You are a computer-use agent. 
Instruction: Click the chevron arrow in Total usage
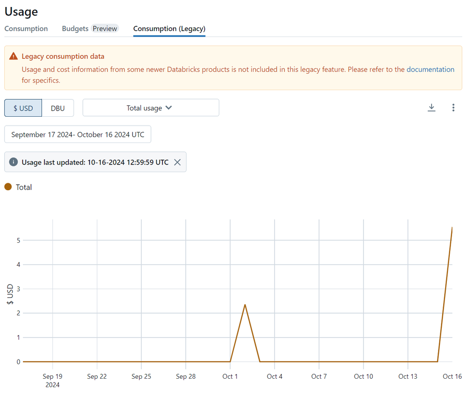click(x=169, y=108)
